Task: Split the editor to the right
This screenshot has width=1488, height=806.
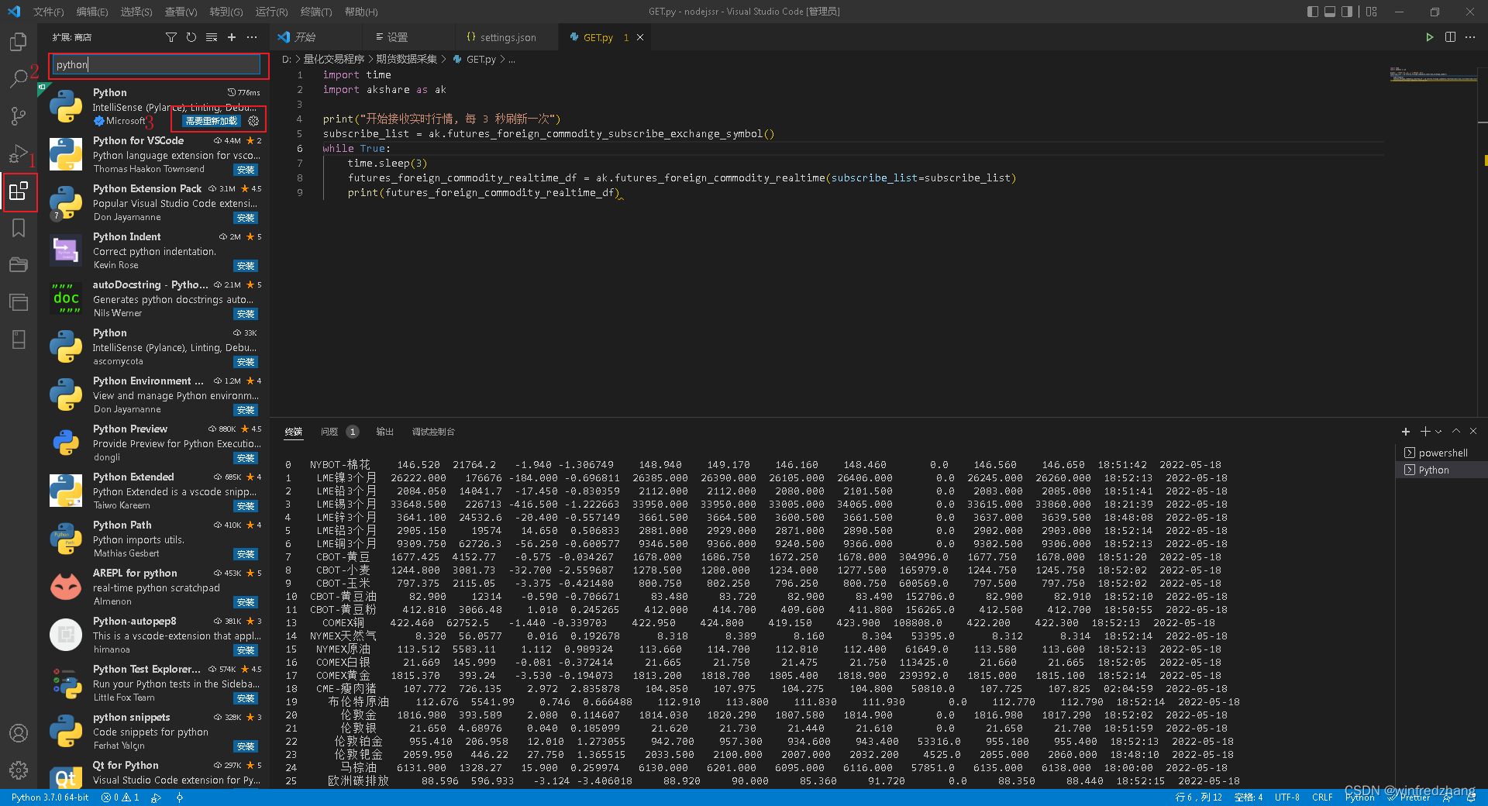Action: [x=1450, y=37]
